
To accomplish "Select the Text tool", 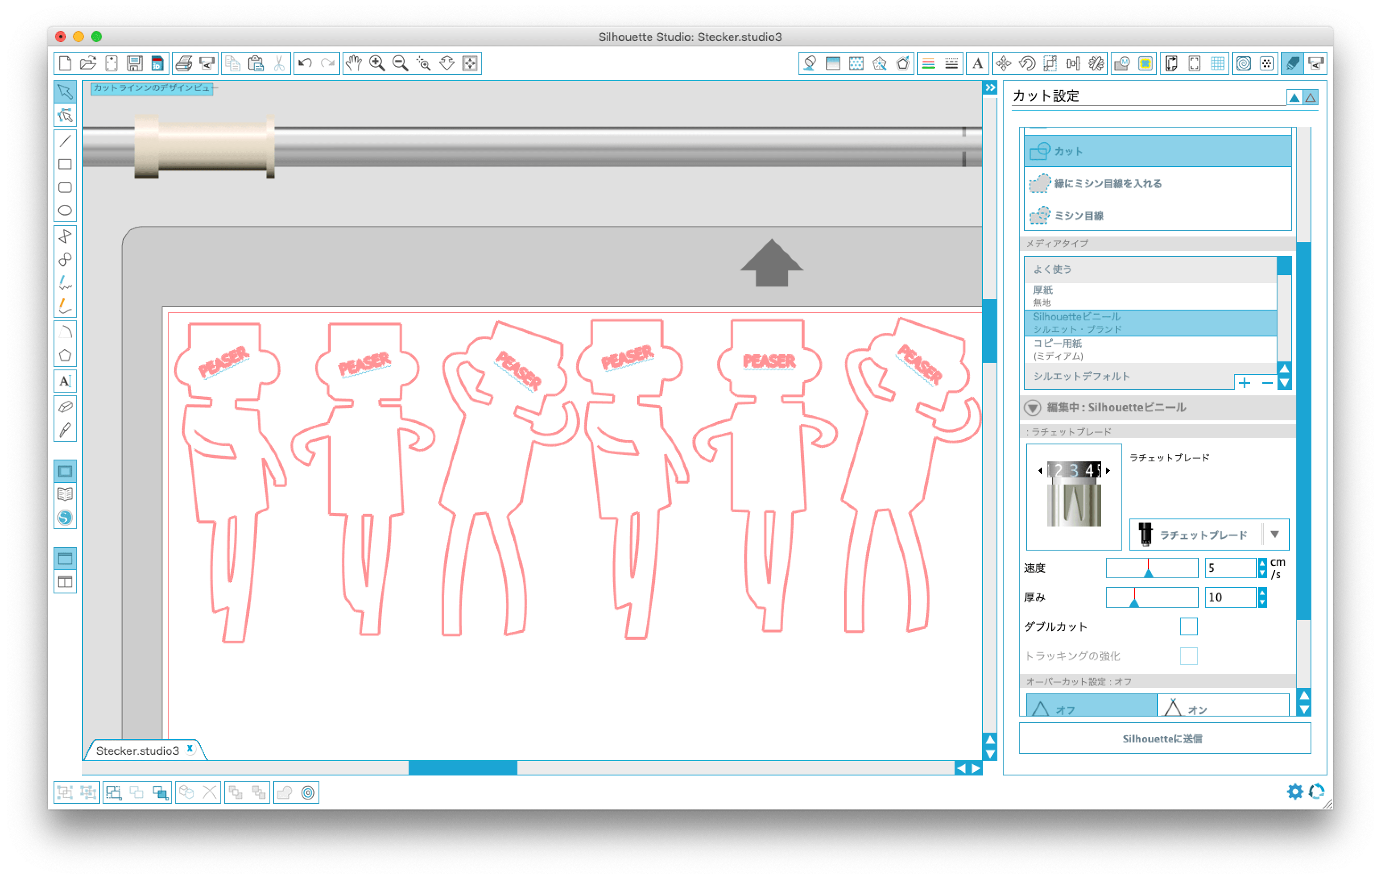I will 65,381.
